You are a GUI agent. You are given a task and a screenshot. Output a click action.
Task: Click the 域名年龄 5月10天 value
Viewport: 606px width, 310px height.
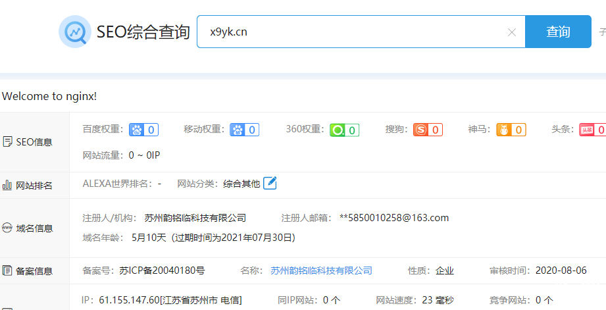(149, 238)
